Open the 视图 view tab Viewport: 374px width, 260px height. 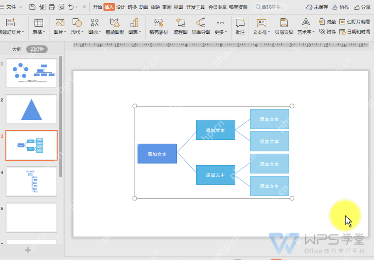tap(178, 7)
